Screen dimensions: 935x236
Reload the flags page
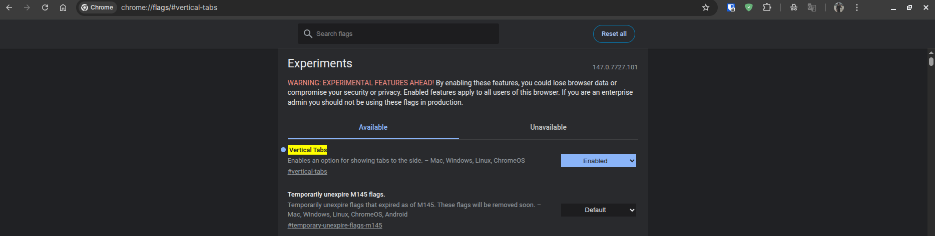coord(45,7)
